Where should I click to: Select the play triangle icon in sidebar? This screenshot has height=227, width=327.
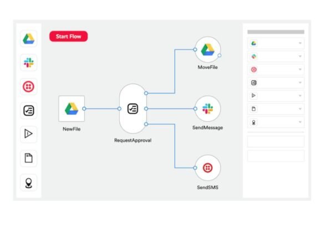[29, 134]
